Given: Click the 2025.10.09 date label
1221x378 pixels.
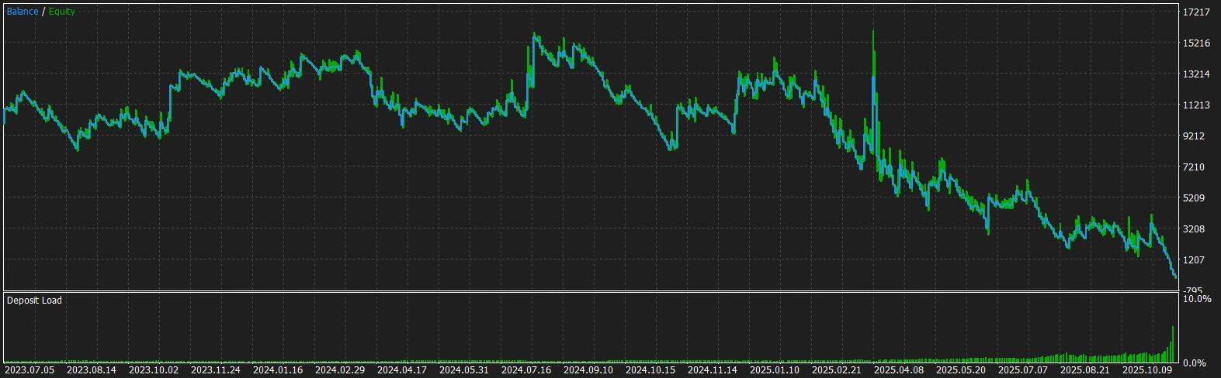Looking at the screenshot, I should (x=1147, y=370).
